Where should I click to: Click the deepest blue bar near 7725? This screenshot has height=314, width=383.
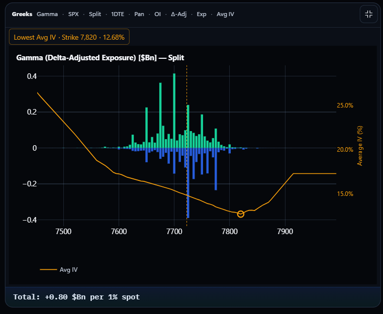click(188, 183)
